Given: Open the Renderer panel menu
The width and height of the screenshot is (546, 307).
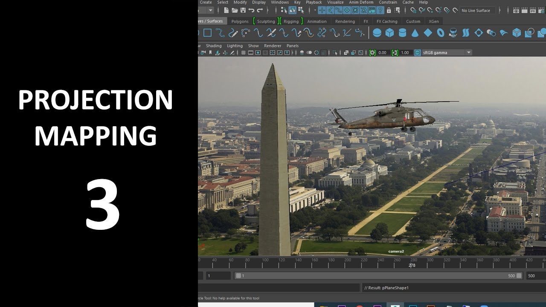Looking at the screenshot, I should tap(273, 46).
